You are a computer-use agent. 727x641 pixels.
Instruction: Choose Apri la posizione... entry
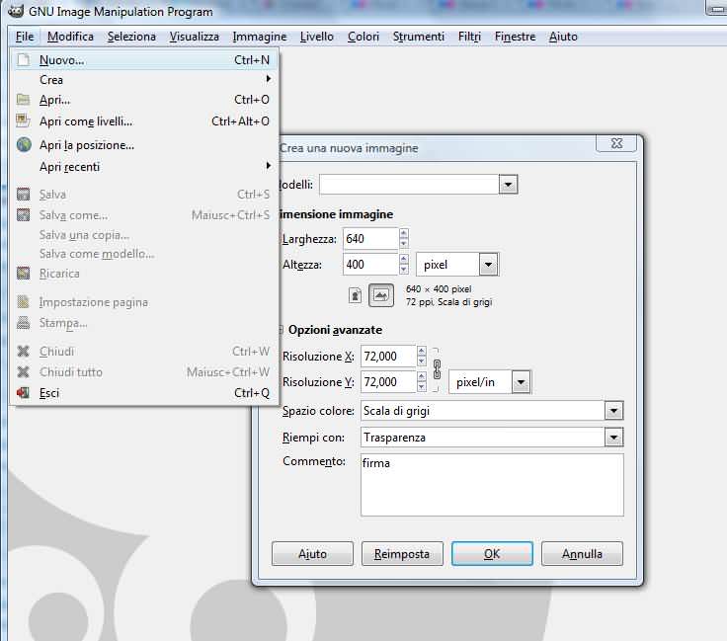144,145
